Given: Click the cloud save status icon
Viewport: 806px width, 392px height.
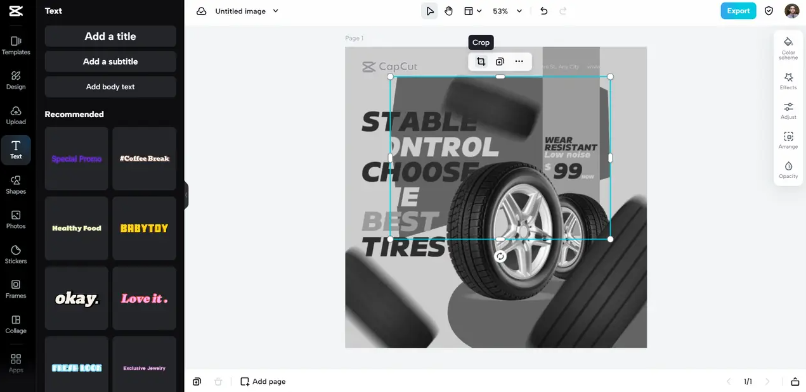Looking at the screenshot, I should click(x=202, y=11).
